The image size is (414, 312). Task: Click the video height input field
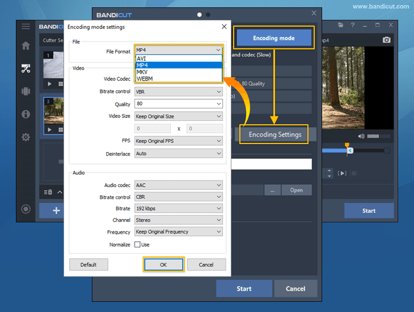pos(205,129)
